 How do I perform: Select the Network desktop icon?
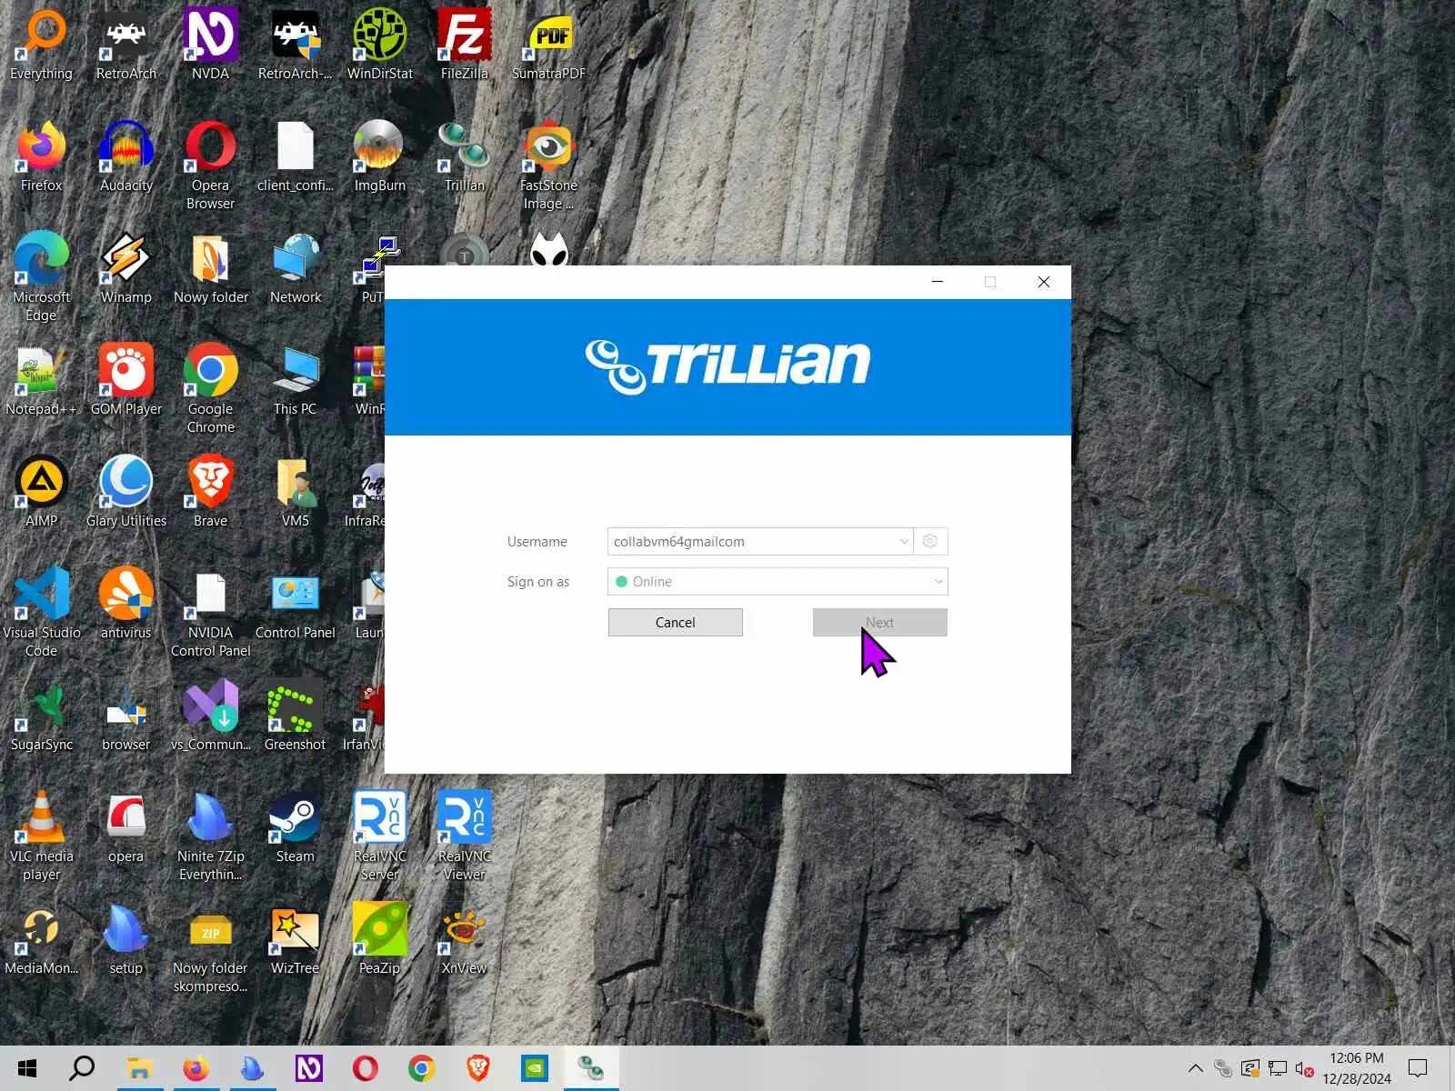296,268
